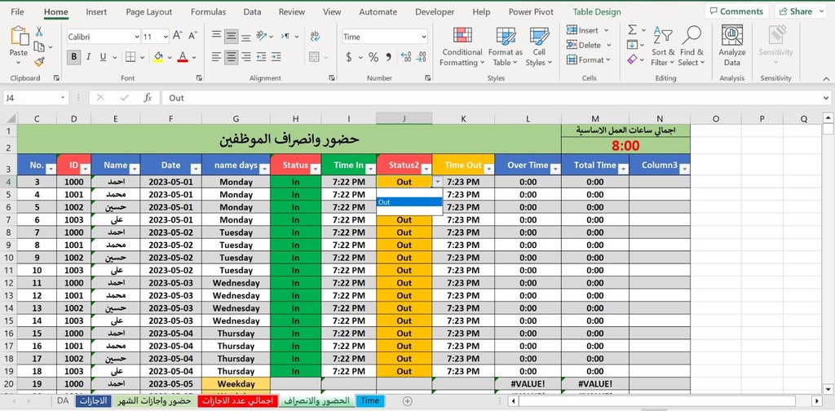The image size is (835, 411).
Task: Apply the Borders icon
Action: (x=130, y=57)
